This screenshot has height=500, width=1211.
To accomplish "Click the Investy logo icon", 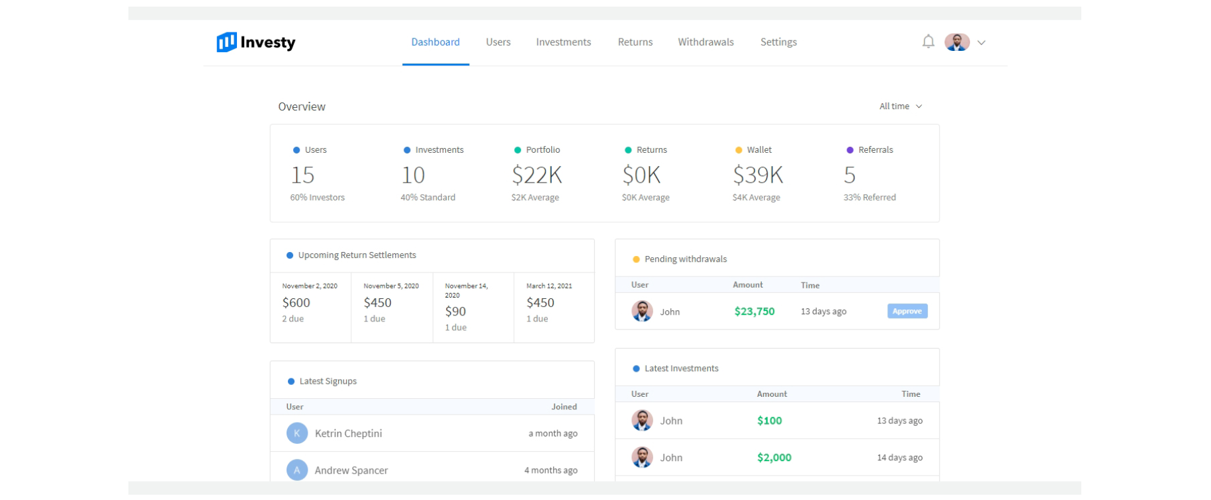I will pos(226,42).
